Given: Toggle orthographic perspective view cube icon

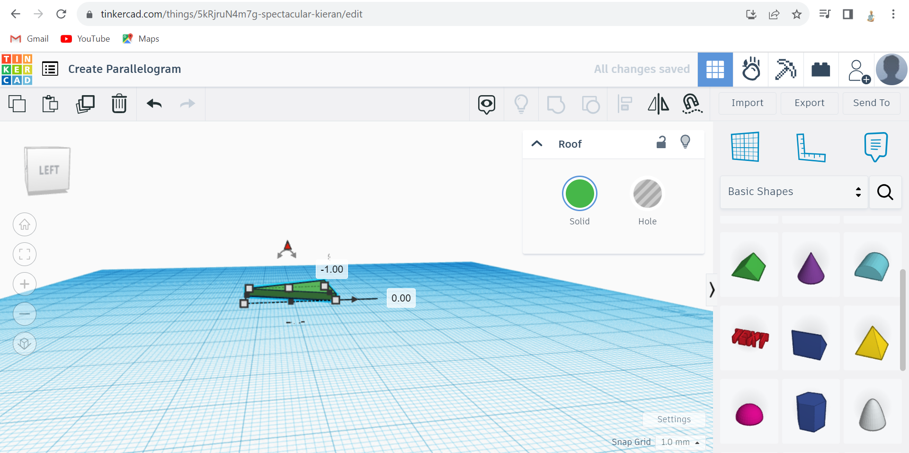Looking at the screenshot, I should [25, 344].
